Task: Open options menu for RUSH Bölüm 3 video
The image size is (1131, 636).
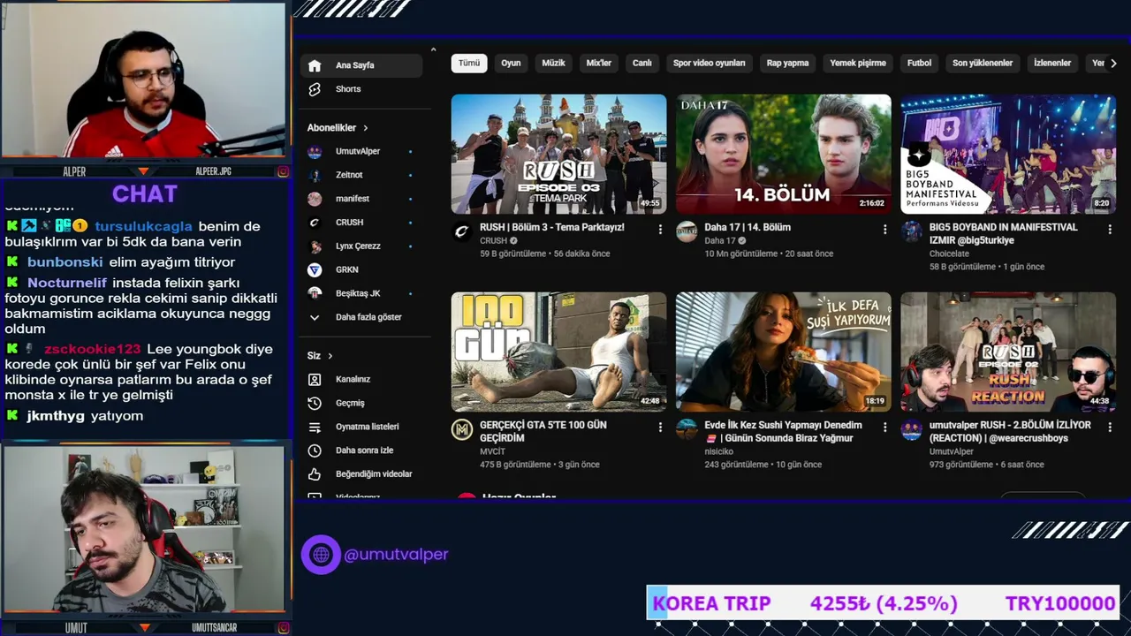Action: tap(660, 229)
